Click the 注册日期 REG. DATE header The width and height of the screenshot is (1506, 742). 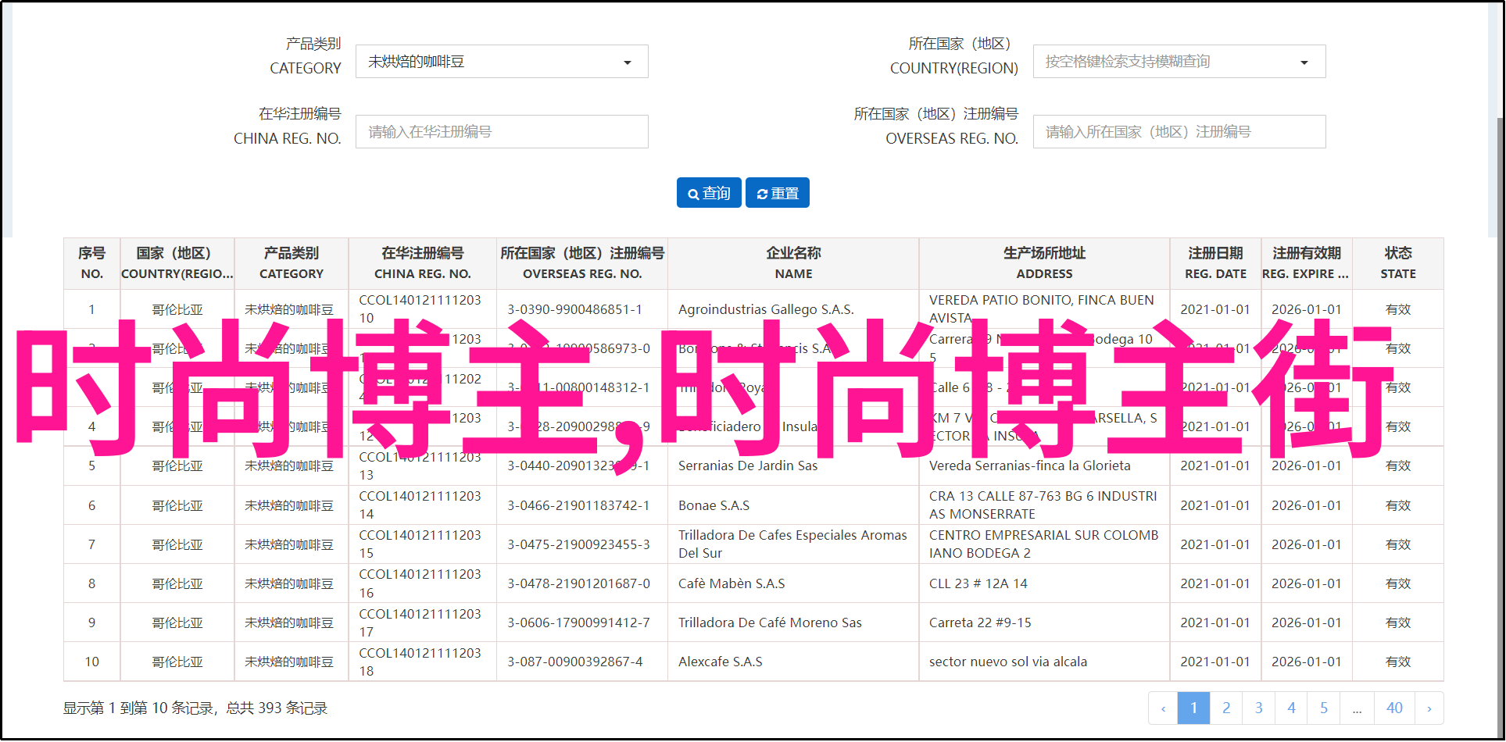click(1216, 263)
